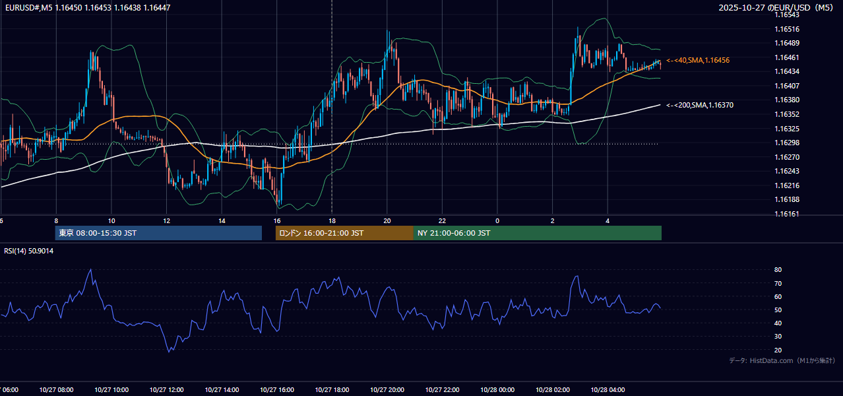Open the HistData.com data source credit
Image resolution: width=843 pixels, height=396 pixels.
coord(782,360)
